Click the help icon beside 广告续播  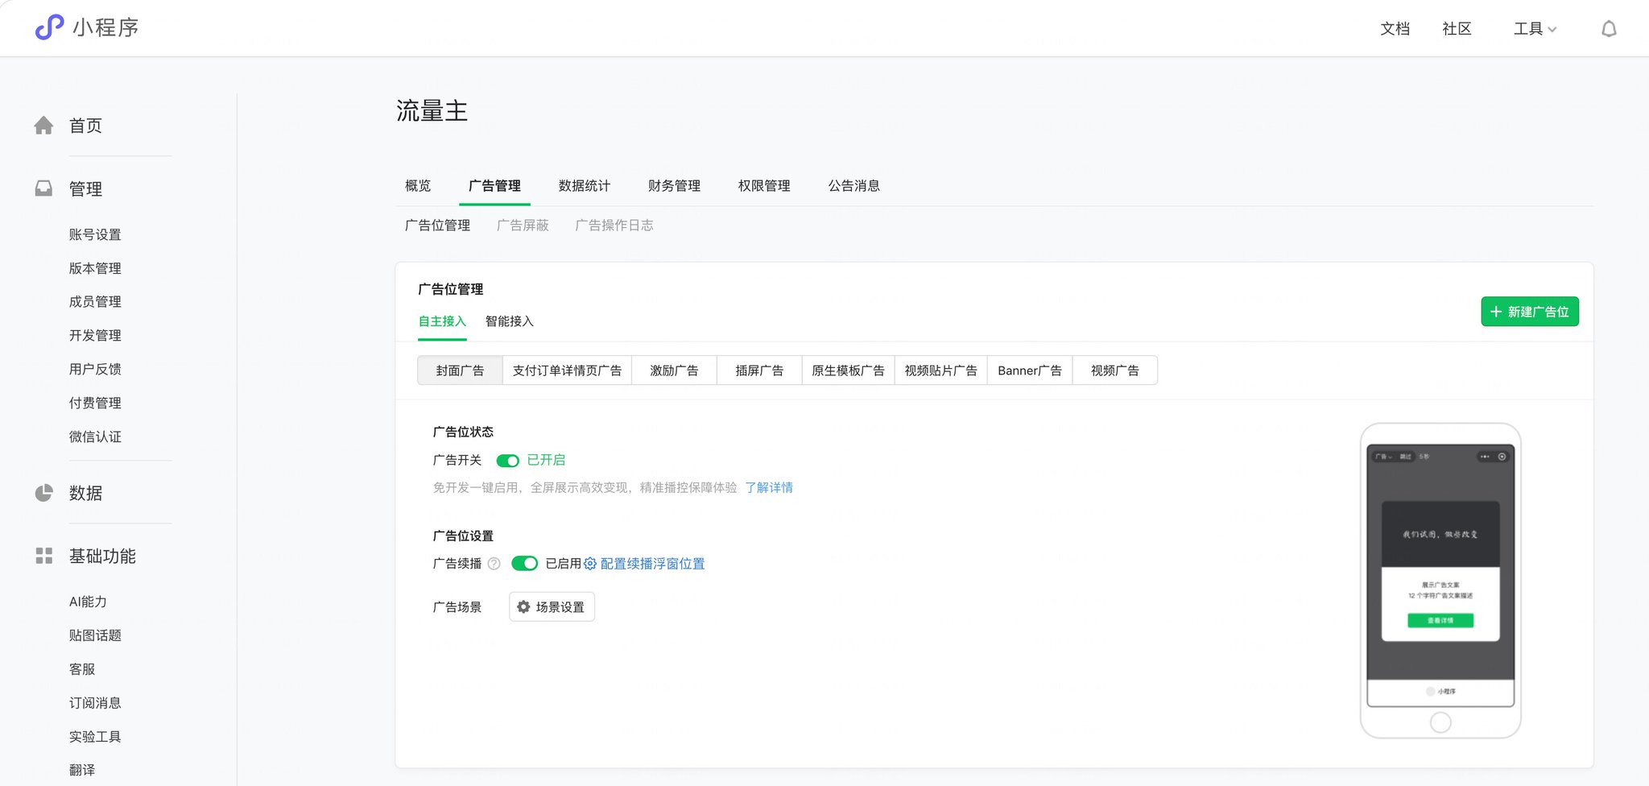494,564
